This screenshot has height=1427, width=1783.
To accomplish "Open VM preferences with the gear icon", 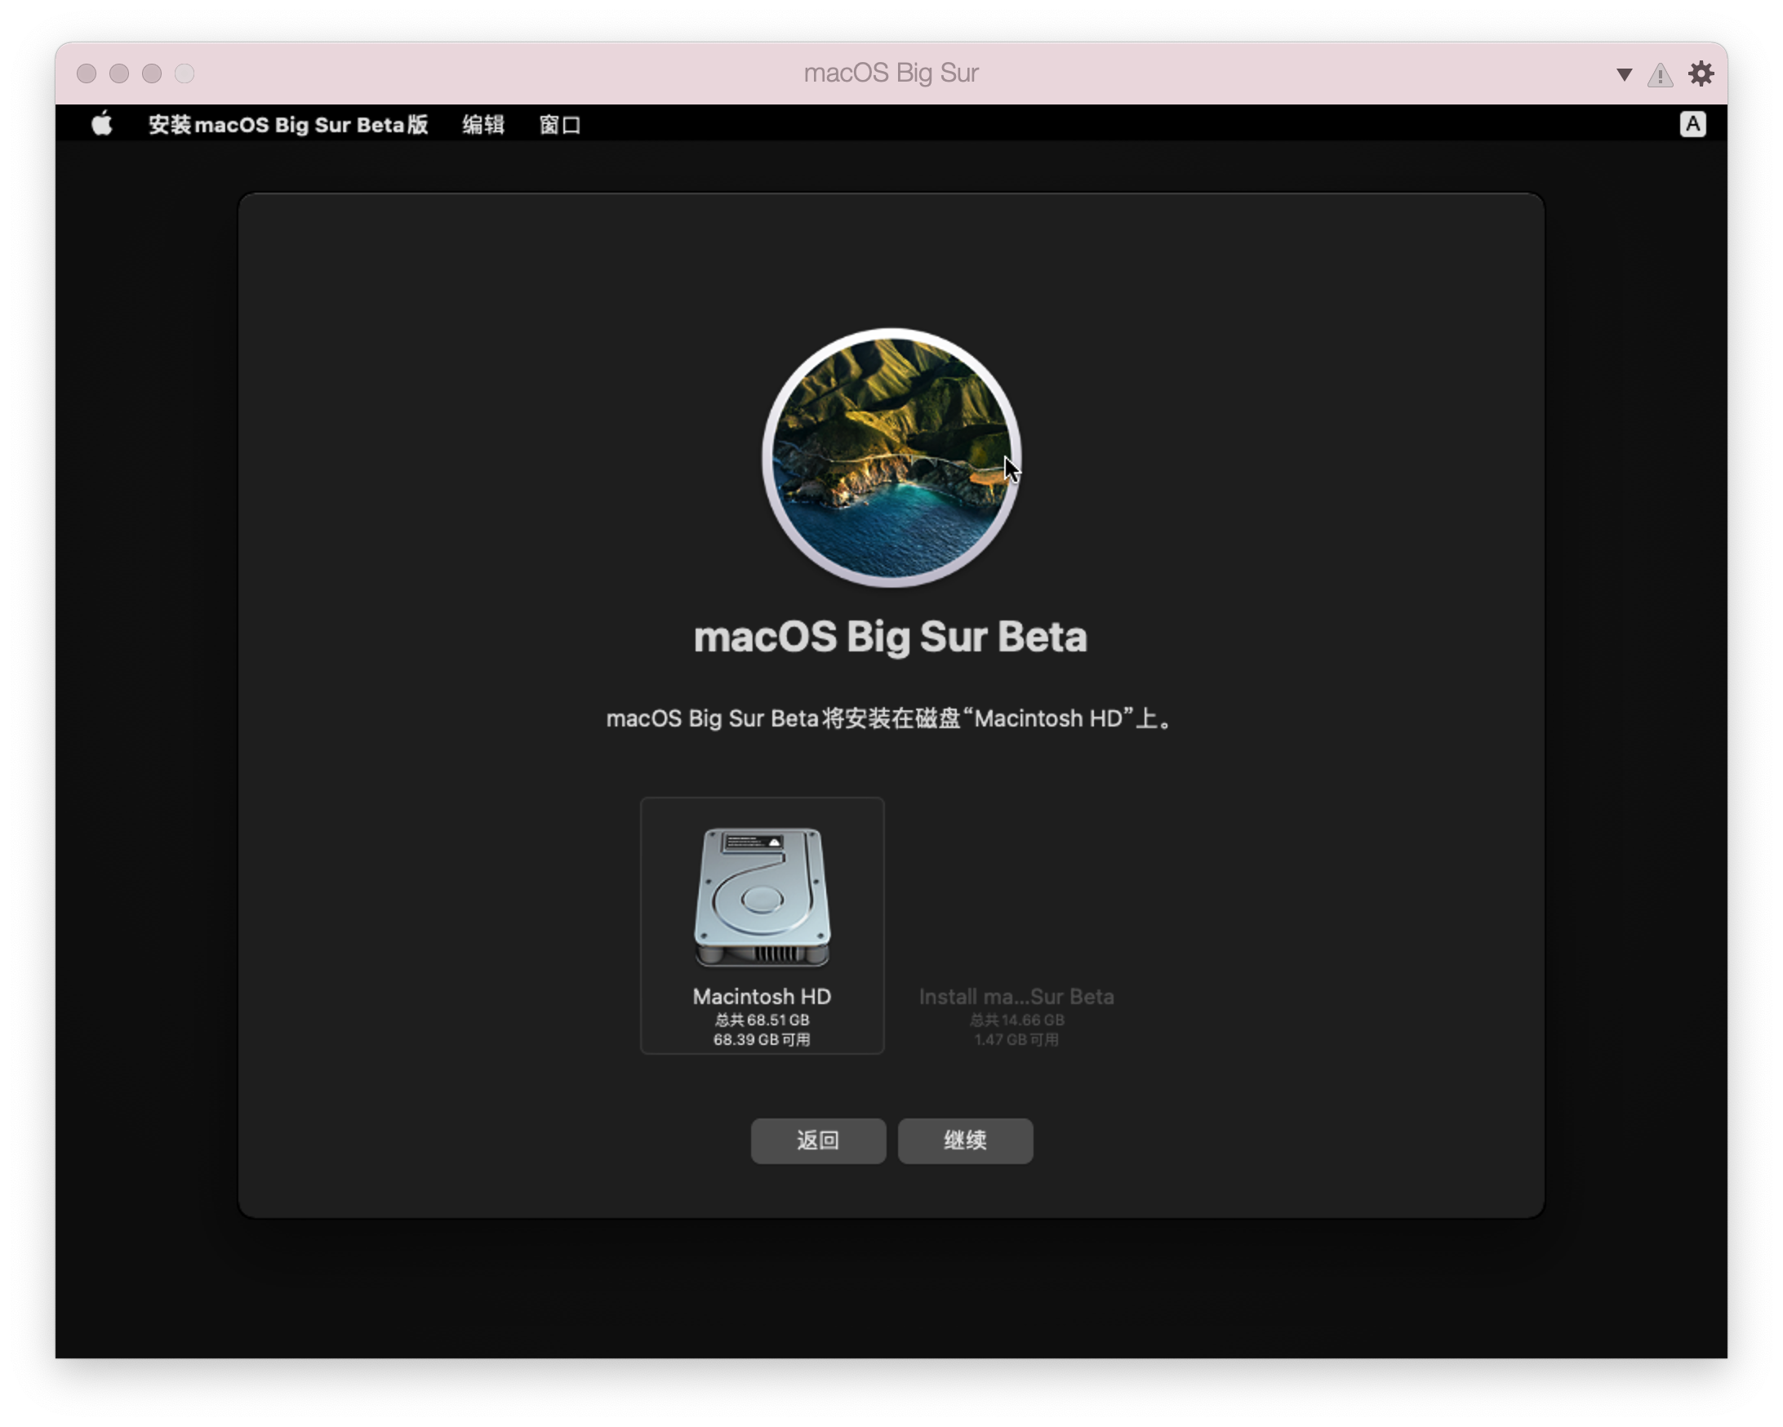I will pyautogui.click(x=1701, y=73).
